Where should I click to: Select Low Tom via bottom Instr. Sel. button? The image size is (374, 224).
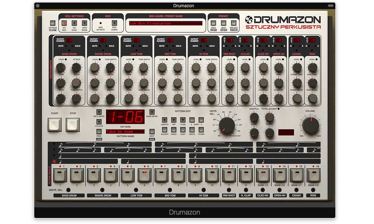coord(136,190)
